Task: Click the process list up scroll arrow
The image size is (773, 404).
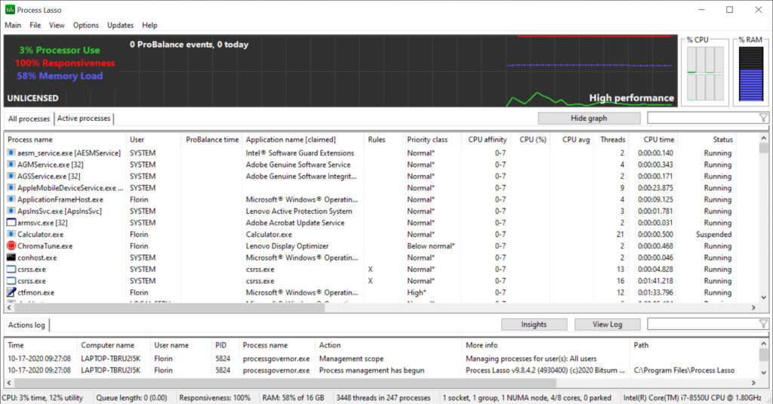Action: point(764,139)
